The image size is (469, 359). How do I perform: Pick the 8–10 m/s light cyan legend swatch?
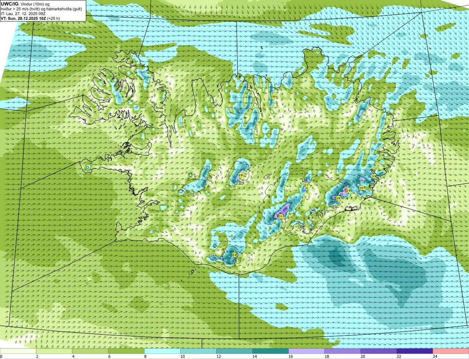pyautogui.click(x=163, y=351)
